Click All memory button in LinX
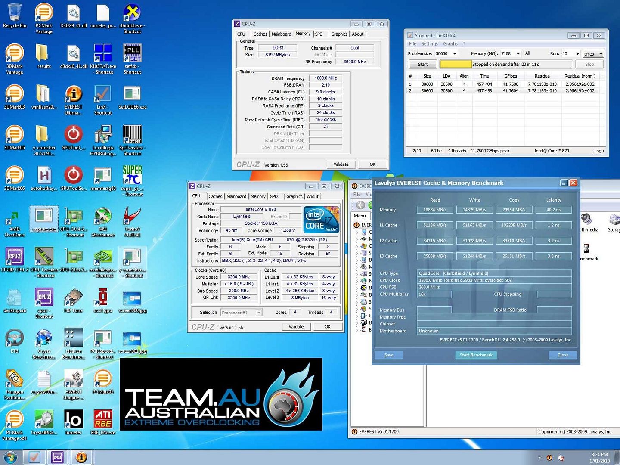This screenshot has width=620, height=465. (527, 53)
